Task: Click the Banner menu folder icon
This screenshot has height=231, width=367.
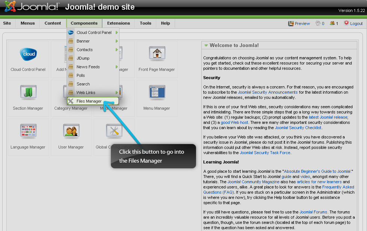Action: 71,41
